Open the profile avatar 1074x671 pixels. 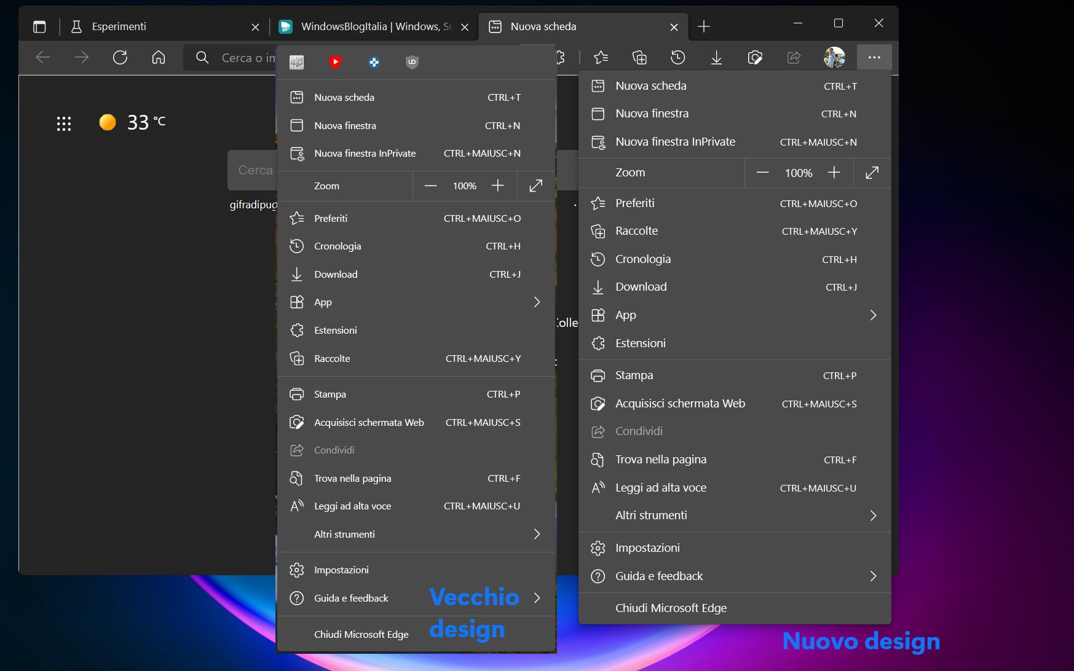(x=834, y=57)
